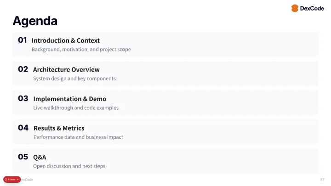Image resolution: width=331 pixels, height=186 pixels.
Task: Select the 'System design and key components' subtitle
Action: point(74,79)
